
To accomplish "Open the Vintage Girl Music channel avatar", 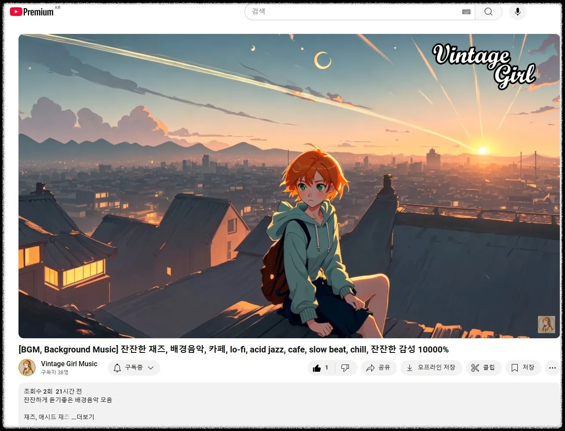I will (27, 367).
